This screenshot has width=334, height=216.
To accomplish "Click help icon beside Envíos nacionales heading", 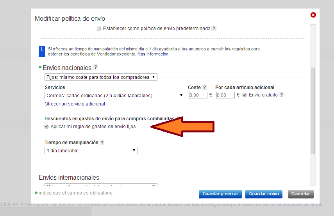I will click(95, 67).
